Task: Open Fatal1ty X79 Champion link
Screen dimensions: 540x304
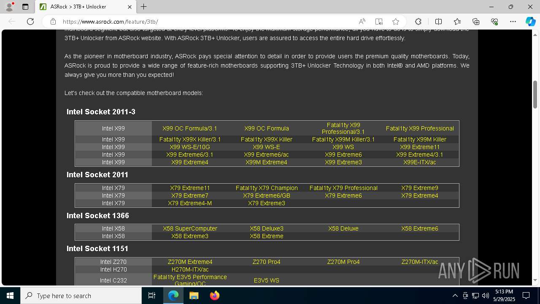Action: coord(267,188)
